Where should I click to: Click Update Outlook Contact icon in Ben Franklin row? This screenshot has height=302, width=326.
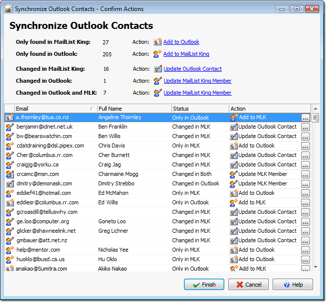click(x=234, y=127)
